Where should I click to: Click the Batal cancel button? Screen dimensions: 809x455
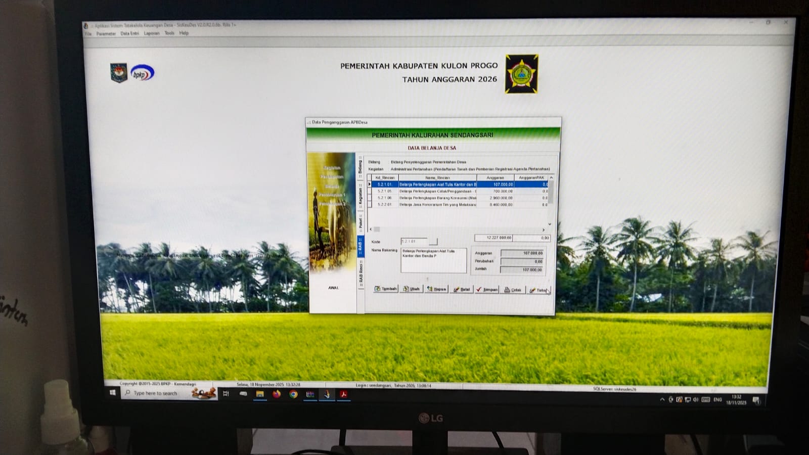[462, 290]
